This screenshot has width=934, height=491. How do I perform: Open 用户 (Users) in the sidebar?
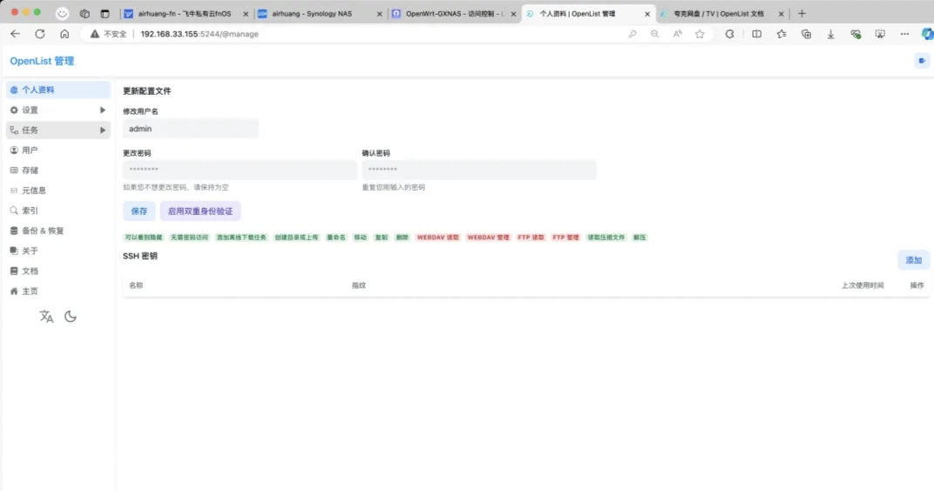(30, 150)
